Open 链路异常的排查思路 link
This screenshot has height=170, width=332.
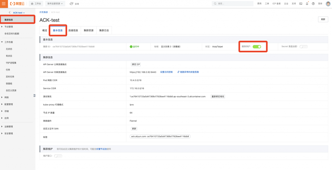tap(188, 72)
